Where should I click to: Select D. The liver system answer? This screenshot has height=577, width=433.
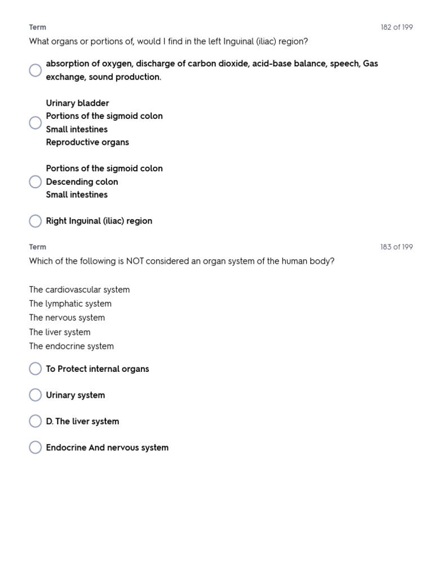pyautogui.click(x=36, y=421)
